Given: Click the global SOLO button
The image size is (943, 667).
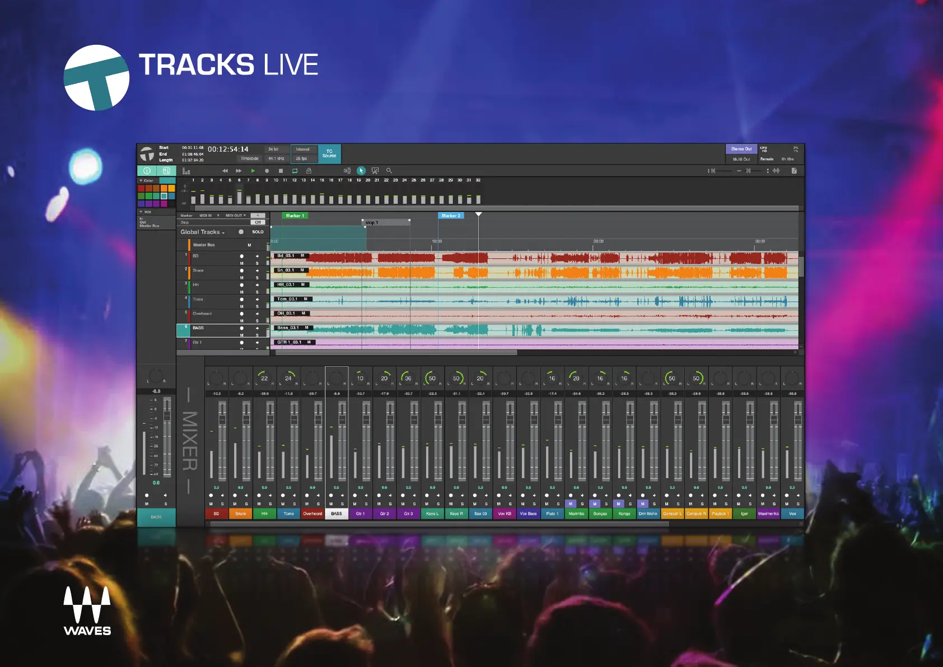Looking at the screenshot, I should [258, 232].
